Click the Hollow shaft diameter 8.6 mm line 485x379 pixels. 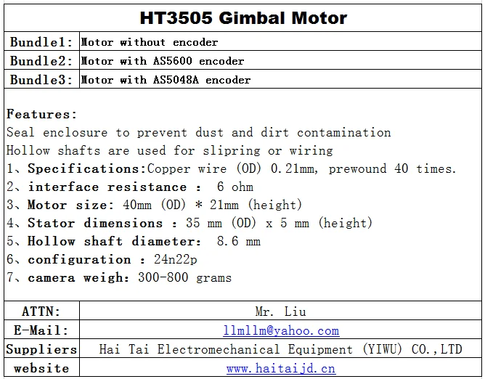134,241
